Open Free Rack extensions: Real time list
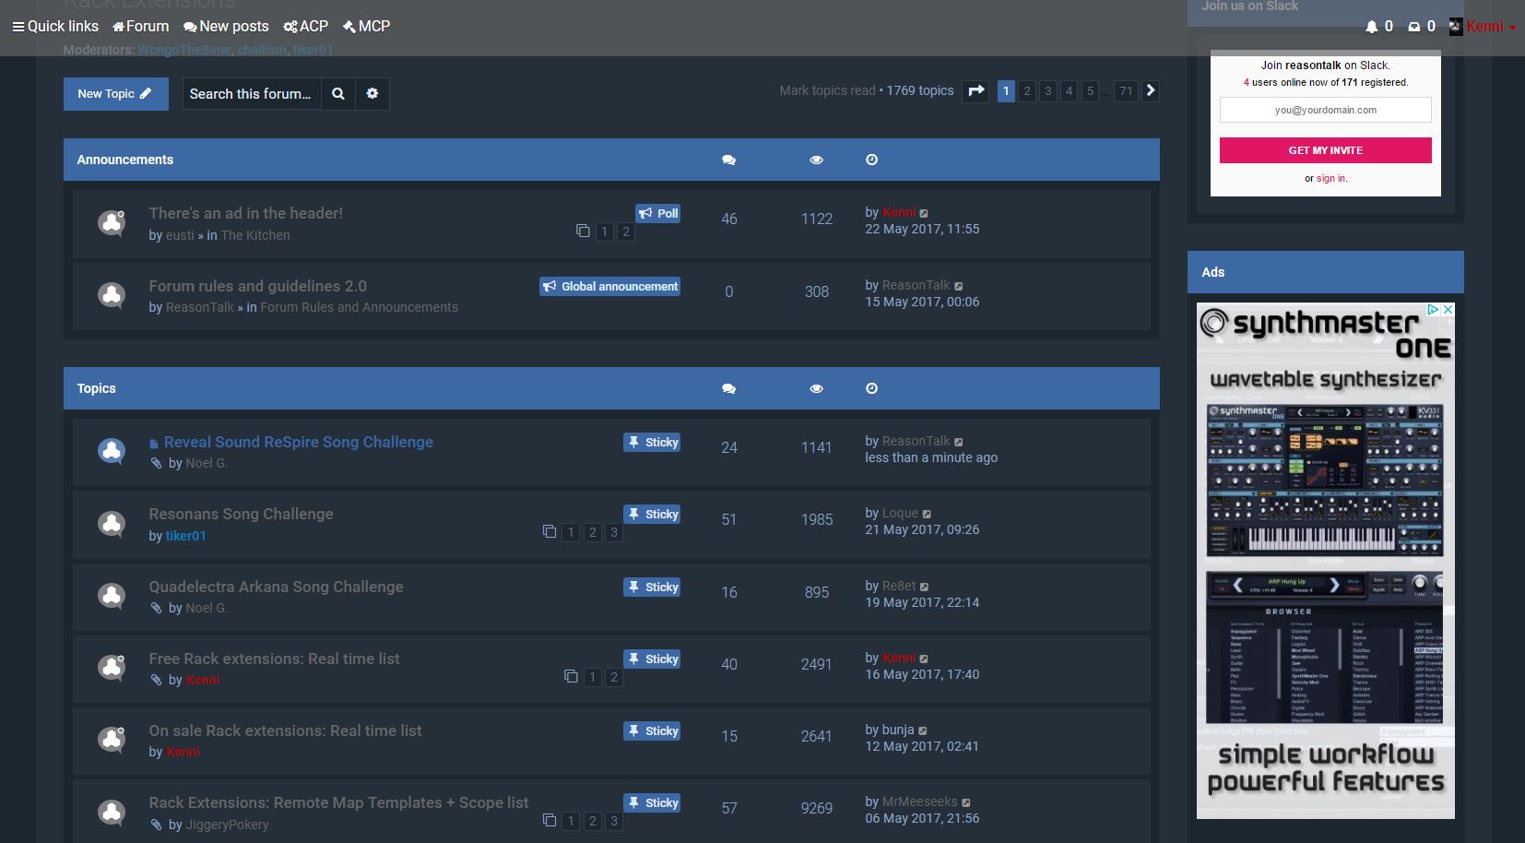Image resolution: width=1525 pixels, height=843 pixels. pos(275,659)
